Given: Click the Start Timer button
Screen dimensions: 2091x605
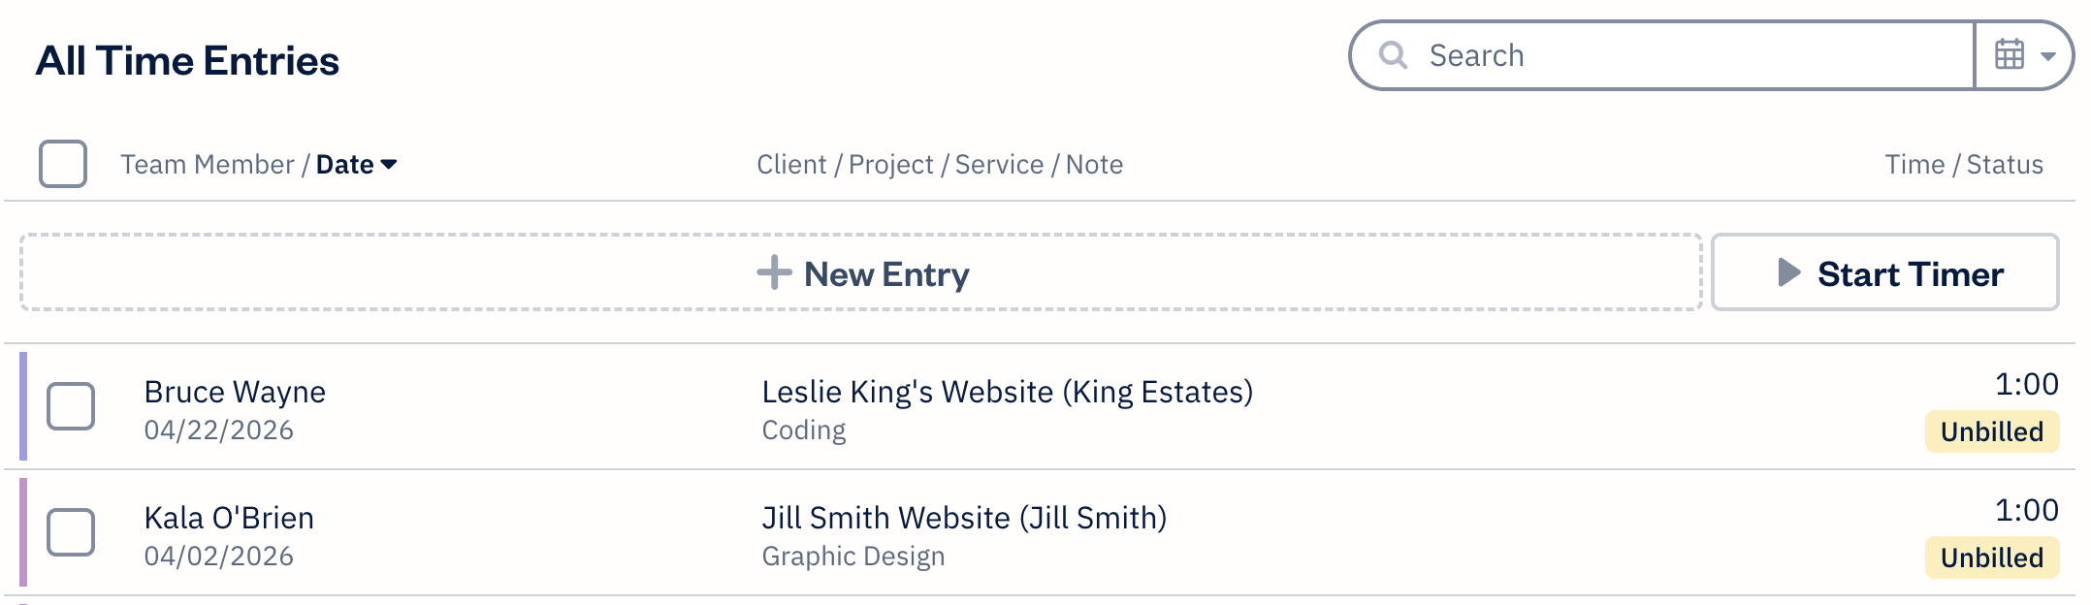Looking at the screenshot, I should tap(1884, 273).
